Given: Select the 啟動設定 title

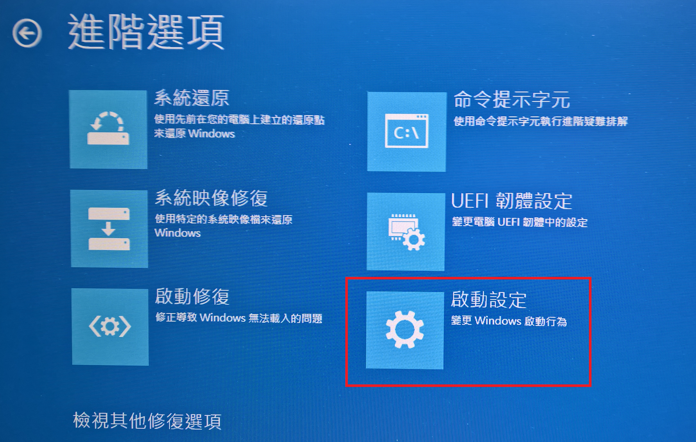Looking at the screenshot, I should 489,300.
